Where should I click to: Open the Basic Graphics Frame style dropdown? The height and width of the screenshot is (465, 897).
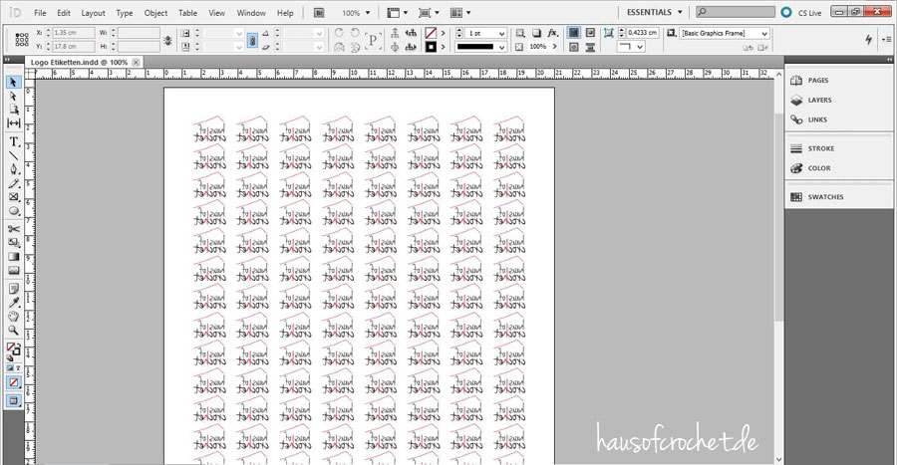point(763,33)
